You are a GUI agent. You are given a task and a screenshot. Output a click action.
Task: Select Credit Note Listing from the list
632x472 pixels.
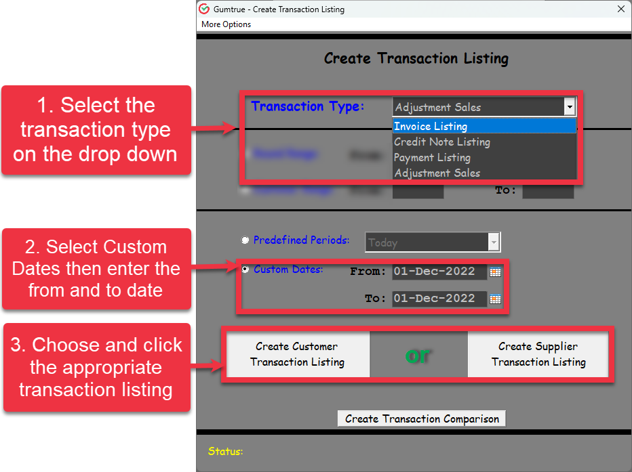[441, 142]
